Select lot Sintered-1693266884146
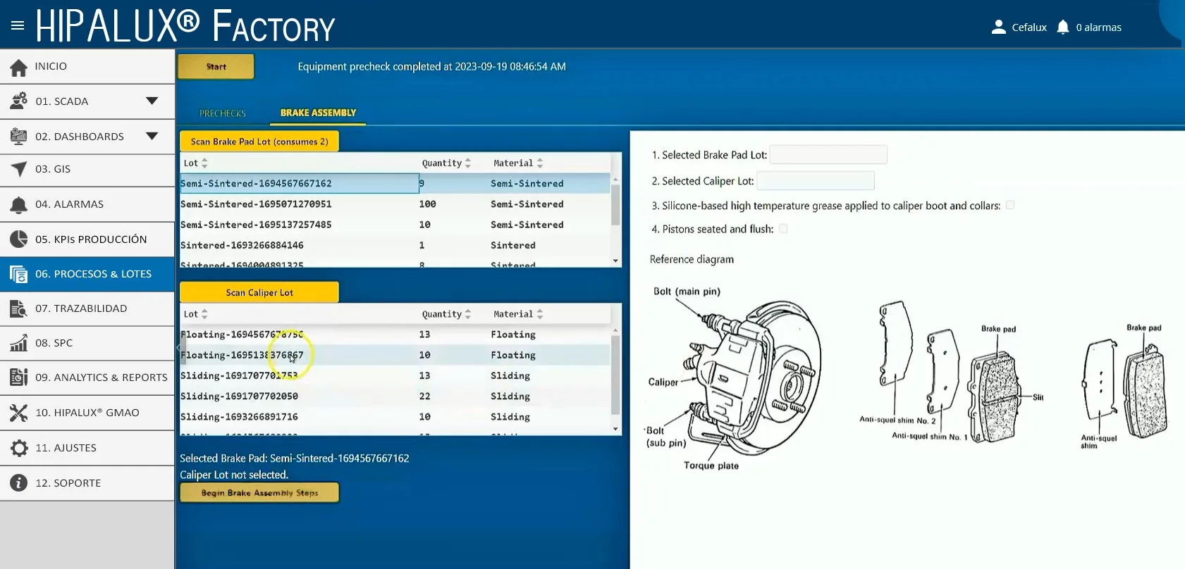The height and width of the screenshot is (569, 1185). pos(395,245)
